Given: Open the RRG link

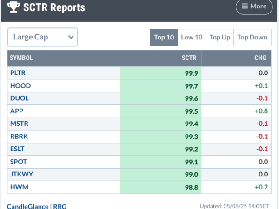Looking at the screenshot, I should (60, 207).
